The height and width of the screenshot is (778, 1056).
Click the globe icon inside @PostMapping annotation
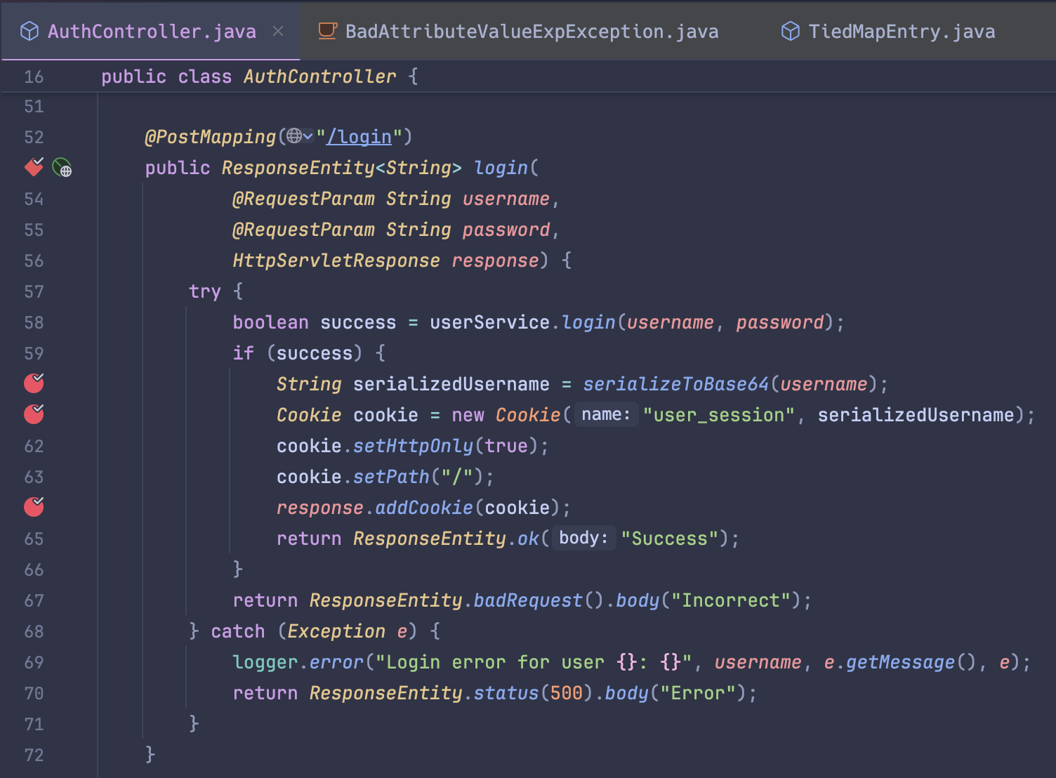pyautogui.click(x=296, y=136)
